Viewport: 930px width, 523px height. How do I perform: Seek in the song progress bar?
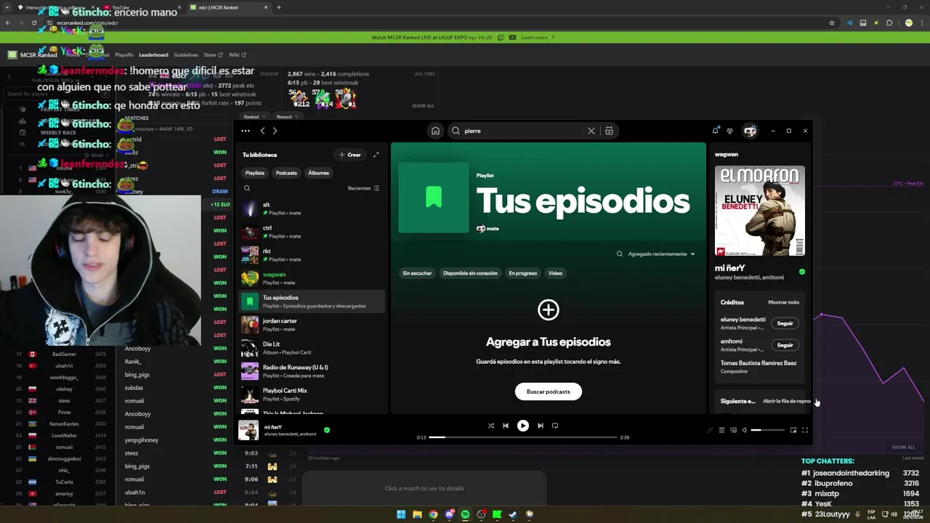click(x=523, y=437)
